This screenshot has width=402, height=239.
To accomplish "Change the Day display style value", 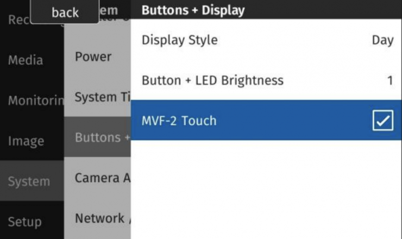I will click(x=382, y=40).
